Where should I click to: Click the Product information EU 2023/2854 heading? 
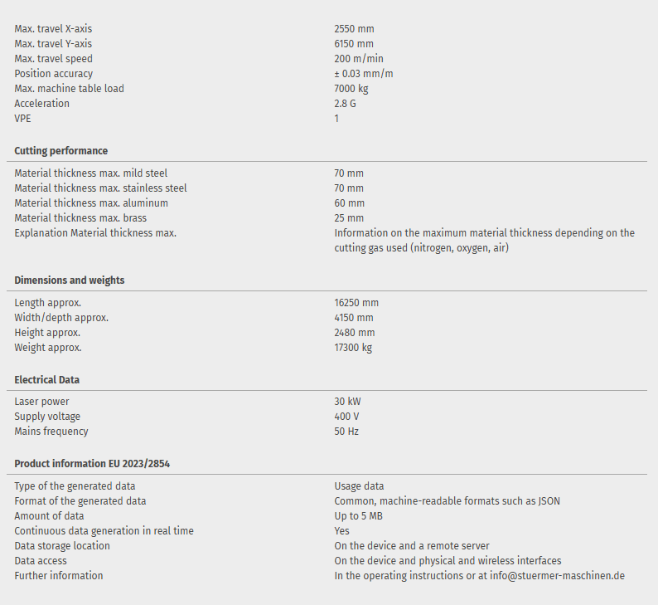coord(92,464)
